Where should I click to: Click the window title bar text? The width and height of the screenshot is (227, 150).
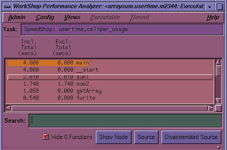(109, 7)
